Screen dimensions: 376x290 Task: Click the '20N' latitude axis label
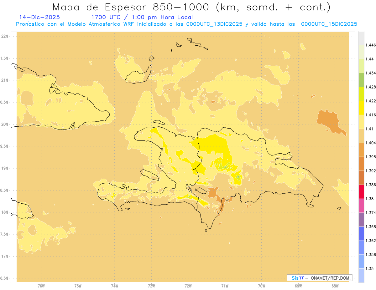point(5,125)
